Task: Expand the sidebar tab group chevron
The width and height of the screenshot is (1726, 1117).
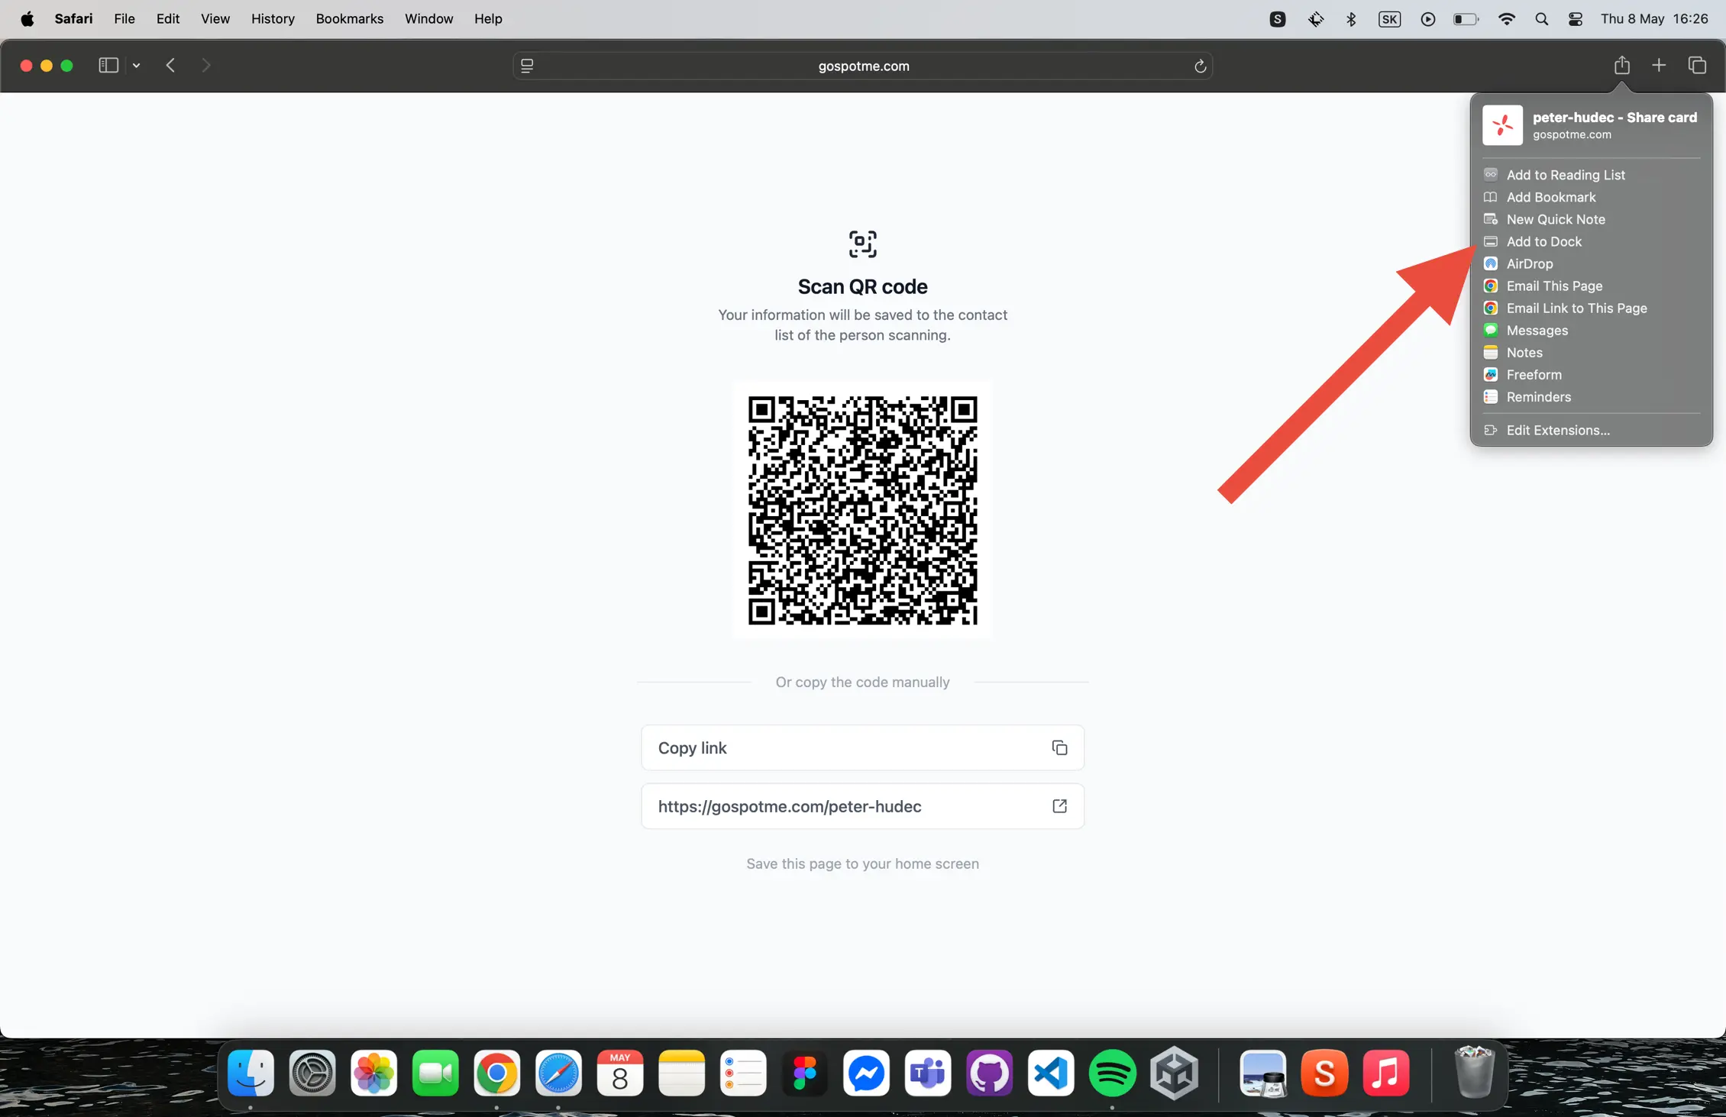Action: point(137,66)
